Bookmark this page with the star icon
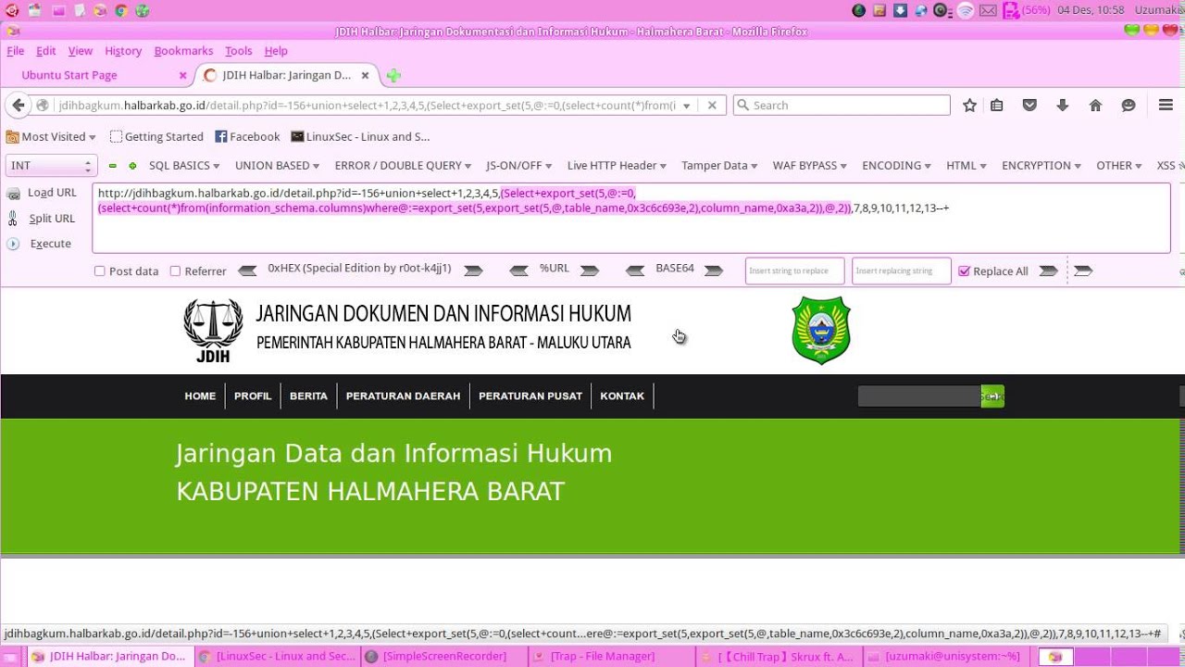 click(969, 106)
